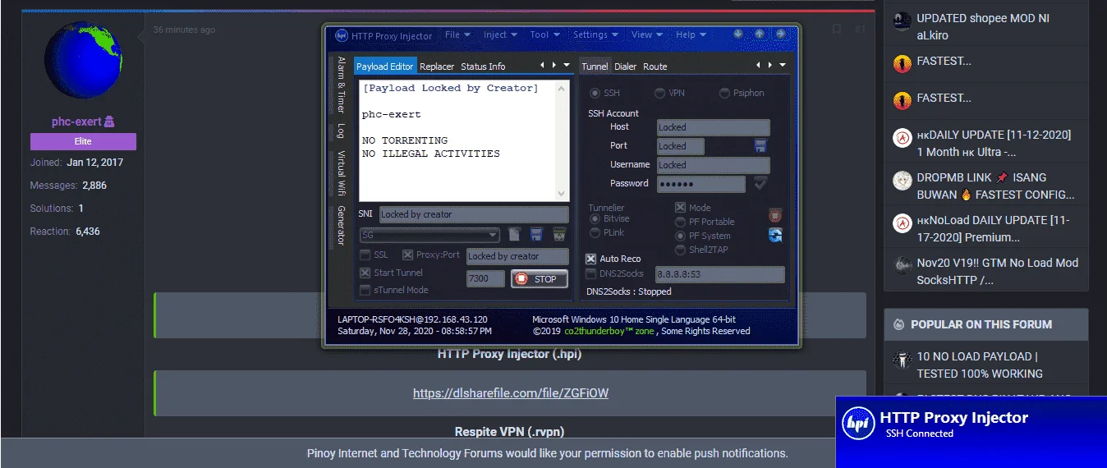Open the Generator side tab

pos(342,227)
